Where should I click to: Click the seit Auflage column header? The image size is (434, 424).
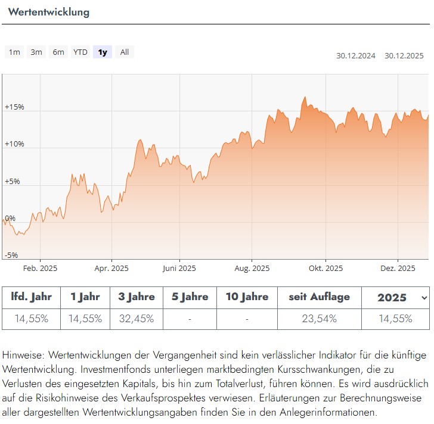point(319,297)
